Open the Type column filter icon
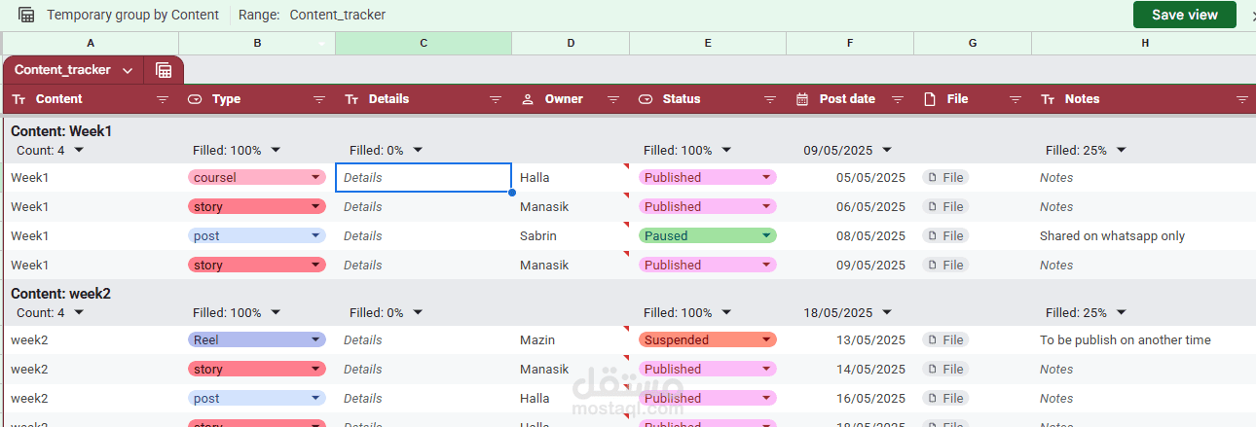 click(319, 99)
